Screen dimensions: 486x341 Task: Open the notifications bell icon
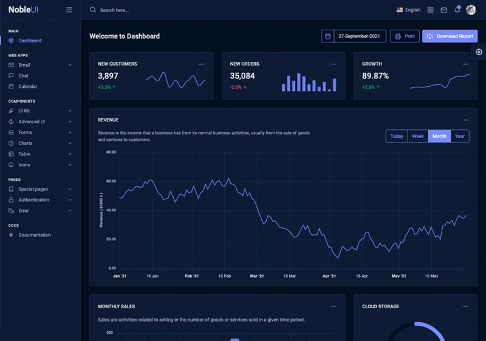pyautogui.click(x=457, y=10)
